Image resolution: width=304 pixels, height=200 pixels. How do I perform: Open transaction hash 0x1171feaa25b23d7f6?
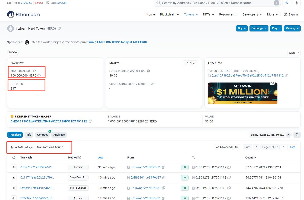[x=37, y=178]
